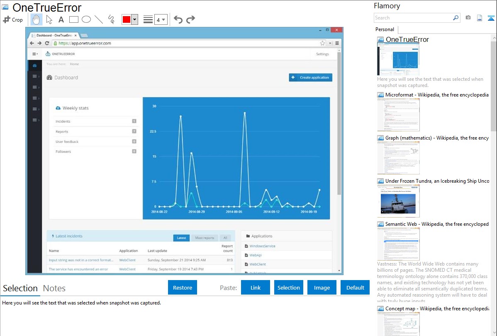Open the Under Frozen Tundra snapshot thumbnail
Image resolution: width=497 pixels, height=336 pixels.
398,201
